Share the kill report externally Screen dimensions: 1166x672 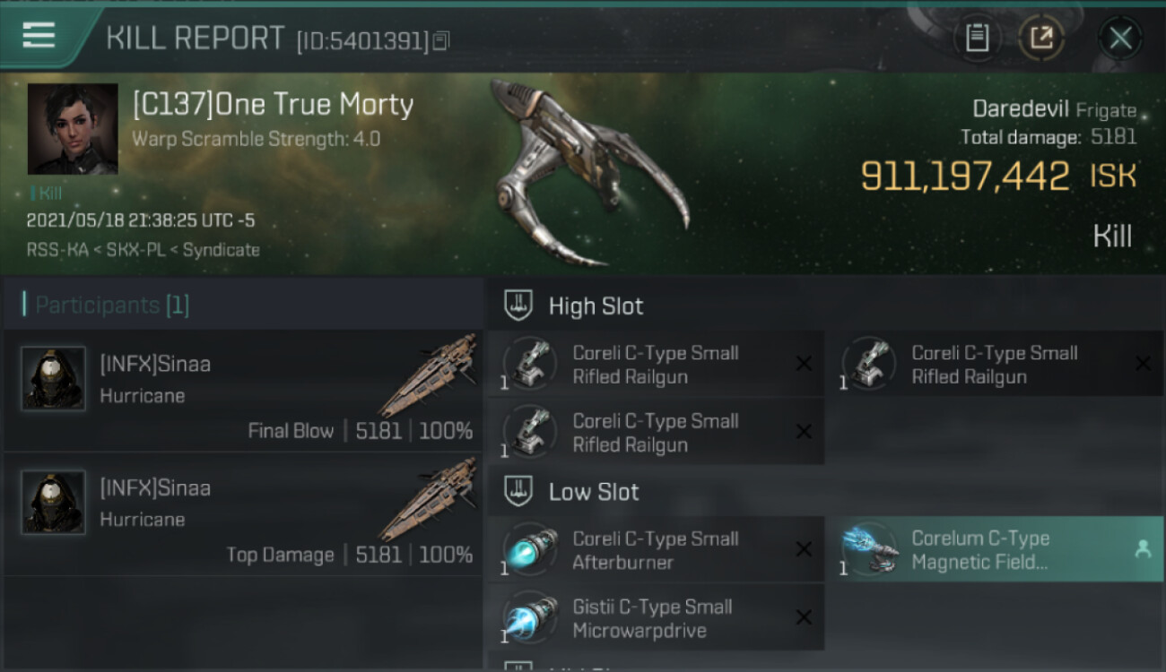point(1041,38)
